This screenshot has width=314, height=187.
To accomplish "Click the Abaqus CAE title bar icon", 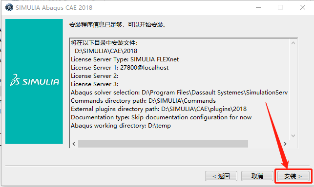I will click(9, 8).
